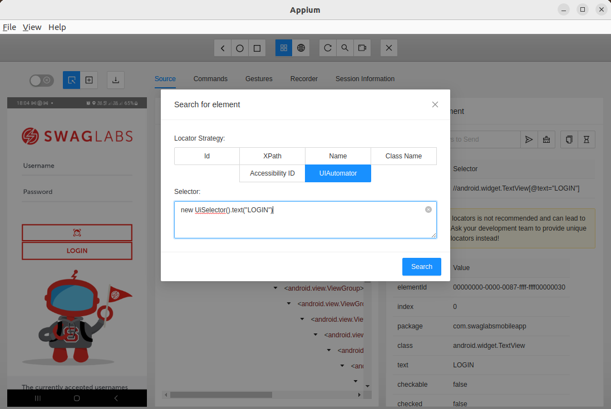Select the Accessibility ID locator strategy
Image resolution: width=611 pixels, height=409 pixels.
[272, 173]
